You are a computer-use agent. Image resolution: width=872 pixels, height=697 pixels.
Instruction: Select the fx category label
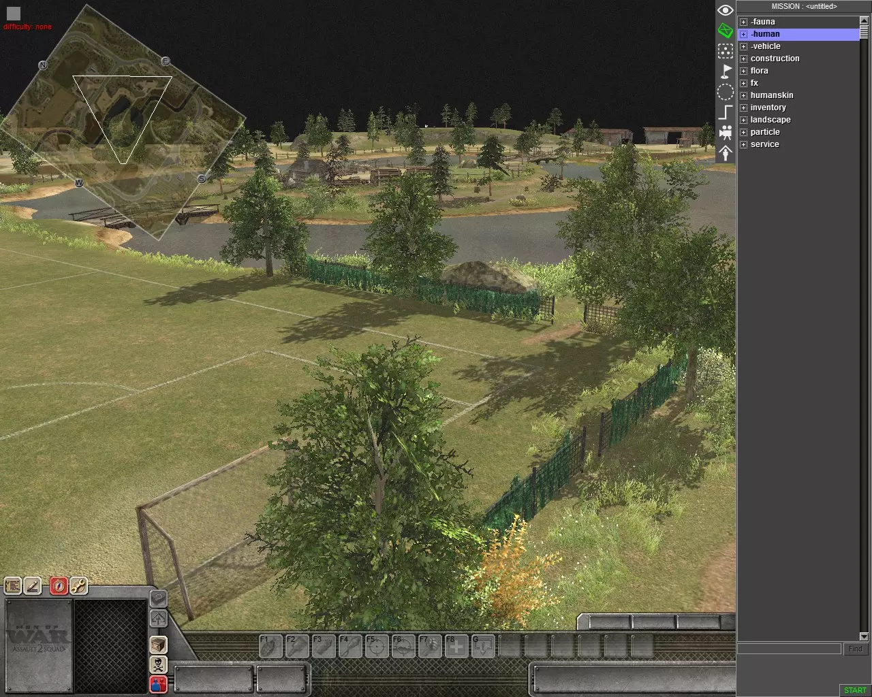point(754,83)
